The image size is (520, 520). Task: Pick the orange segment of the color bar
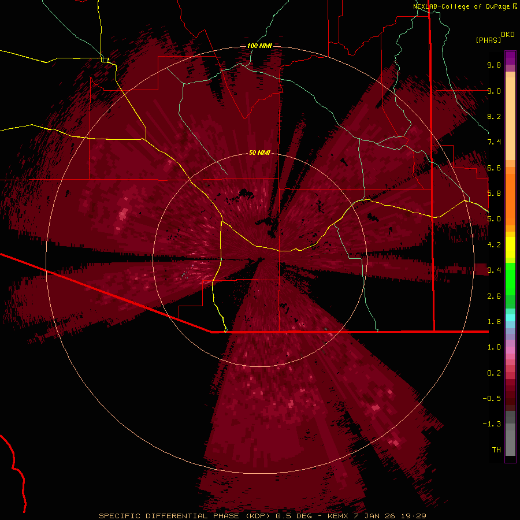510,199
